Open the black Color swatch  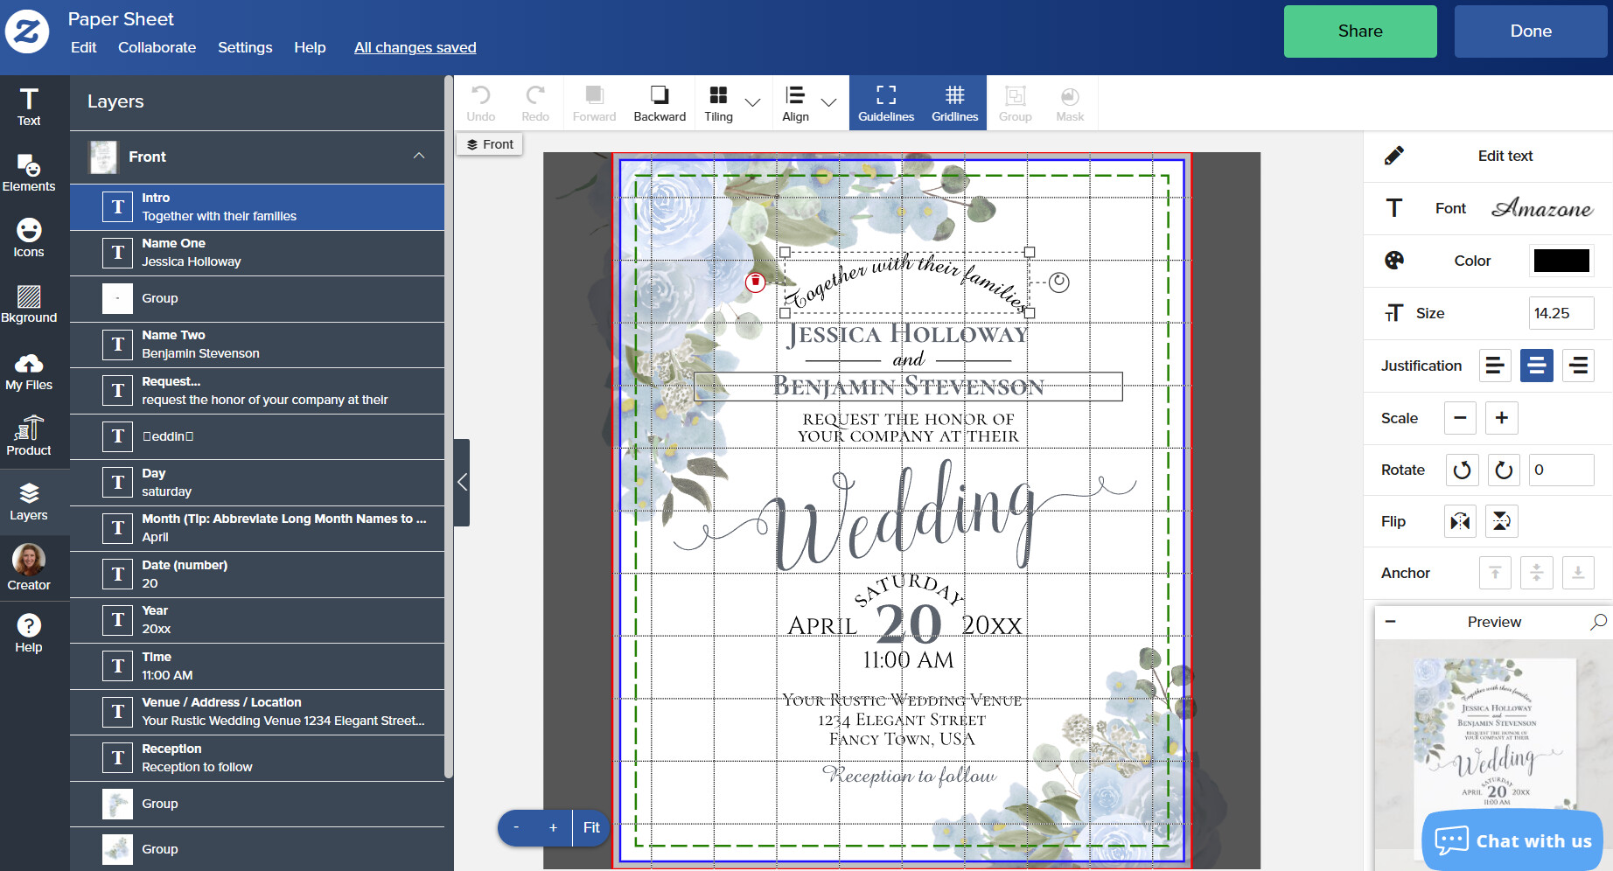(x=1561, y=261)
